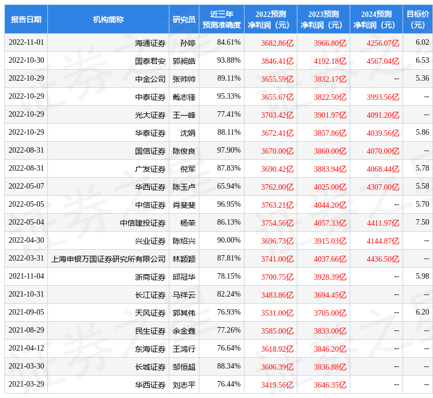Click researcher name 邱冠华
Image resolution: width=433 pixels, height=398 pixels.
[x=184, y=276]
